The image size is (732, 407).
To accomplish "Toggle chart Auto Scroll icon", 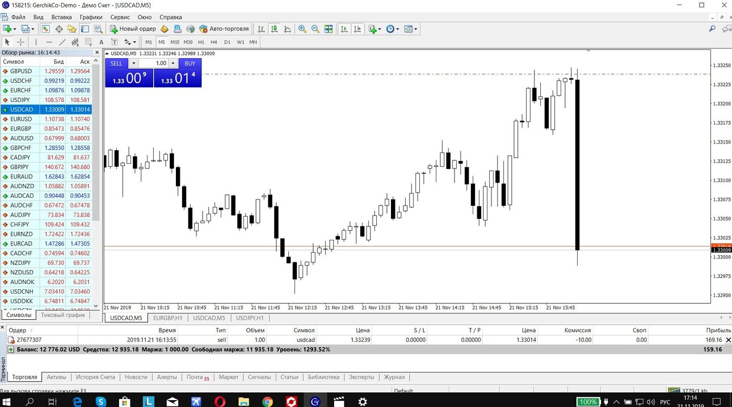I will click(x=344, y=29).
